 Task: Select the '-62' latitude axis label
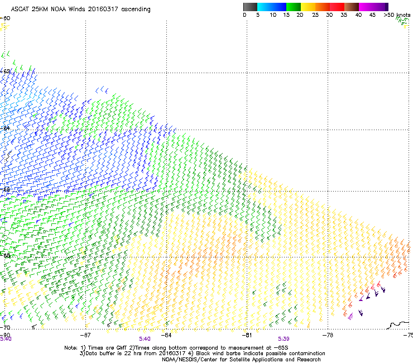pos(5,71)
